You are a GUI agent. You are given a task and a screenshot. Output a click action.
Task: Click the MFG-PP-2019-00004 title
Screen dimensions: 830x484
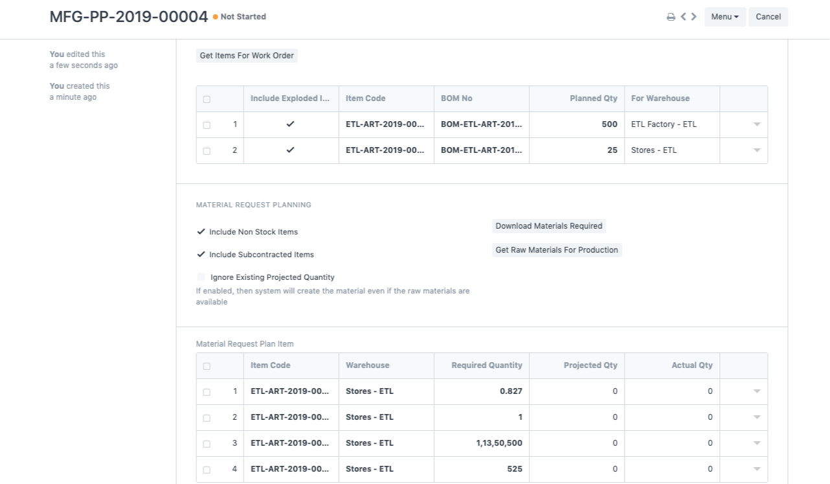tap(129, 17)
